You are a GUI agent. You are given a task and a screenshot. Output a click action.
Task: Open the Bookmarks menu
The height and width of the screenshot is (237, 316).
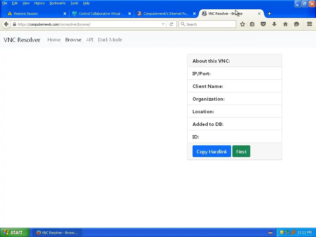click(x=58, y=3)
